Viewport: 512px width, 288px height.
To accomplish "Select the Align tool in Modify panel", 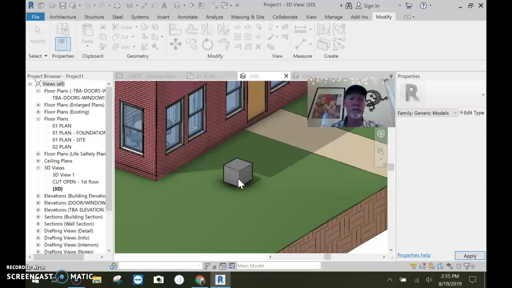I will point(175,29).
